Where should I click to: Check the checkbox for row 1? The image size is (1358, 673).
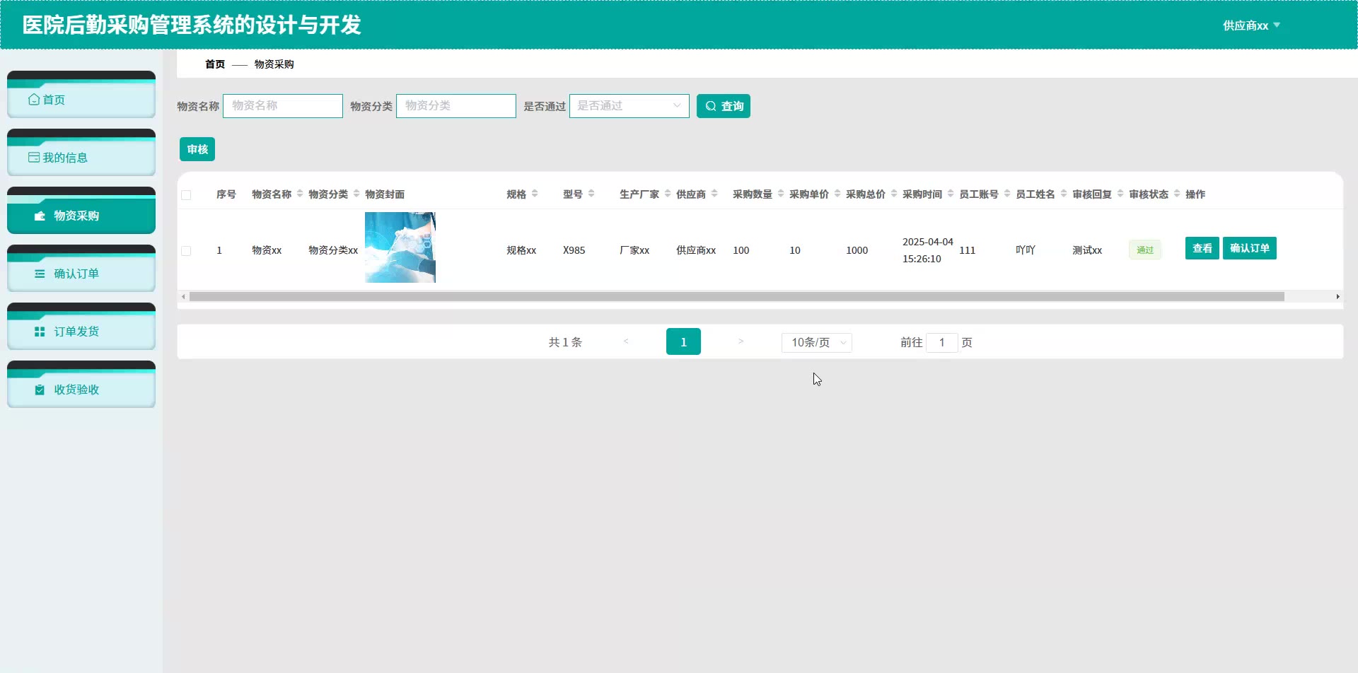(x=186, y=250)
